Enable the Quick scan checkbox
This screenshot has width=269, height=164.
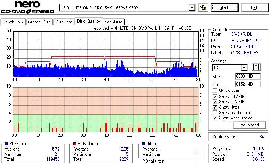[x=215, y=90]
